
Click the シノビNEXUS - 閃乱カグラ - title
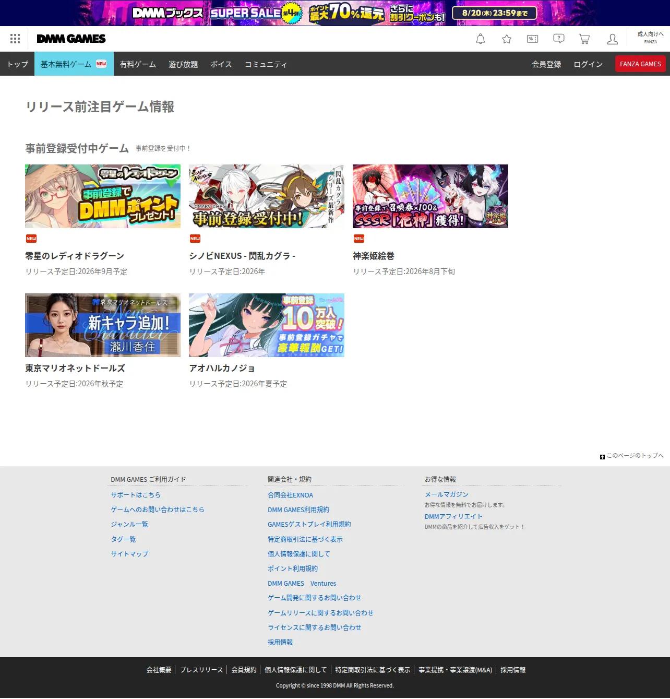click(242, 256)
